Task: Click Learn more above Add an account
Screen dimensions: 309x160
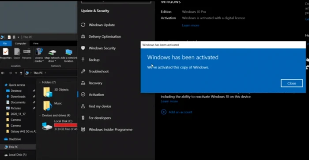Action: coord(169,101)
